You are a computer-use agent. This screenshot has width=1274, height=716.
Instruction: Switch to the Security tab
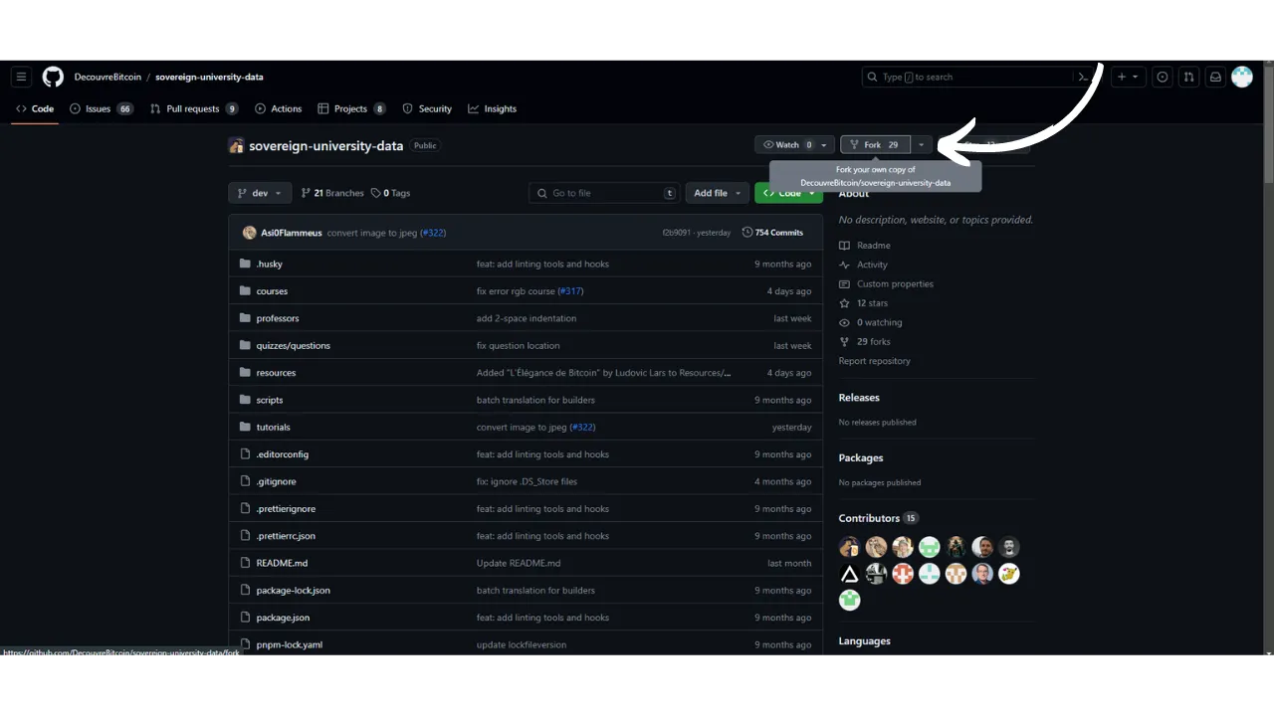(427, 108)
